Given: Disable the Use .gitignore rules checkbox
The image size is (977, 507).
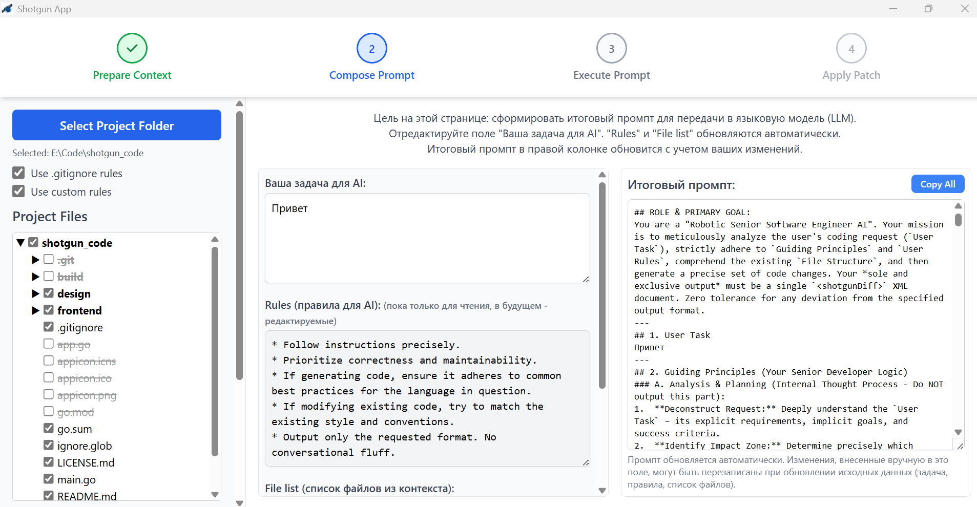Looking at the screenshot, I should click(x=19, y=173).
